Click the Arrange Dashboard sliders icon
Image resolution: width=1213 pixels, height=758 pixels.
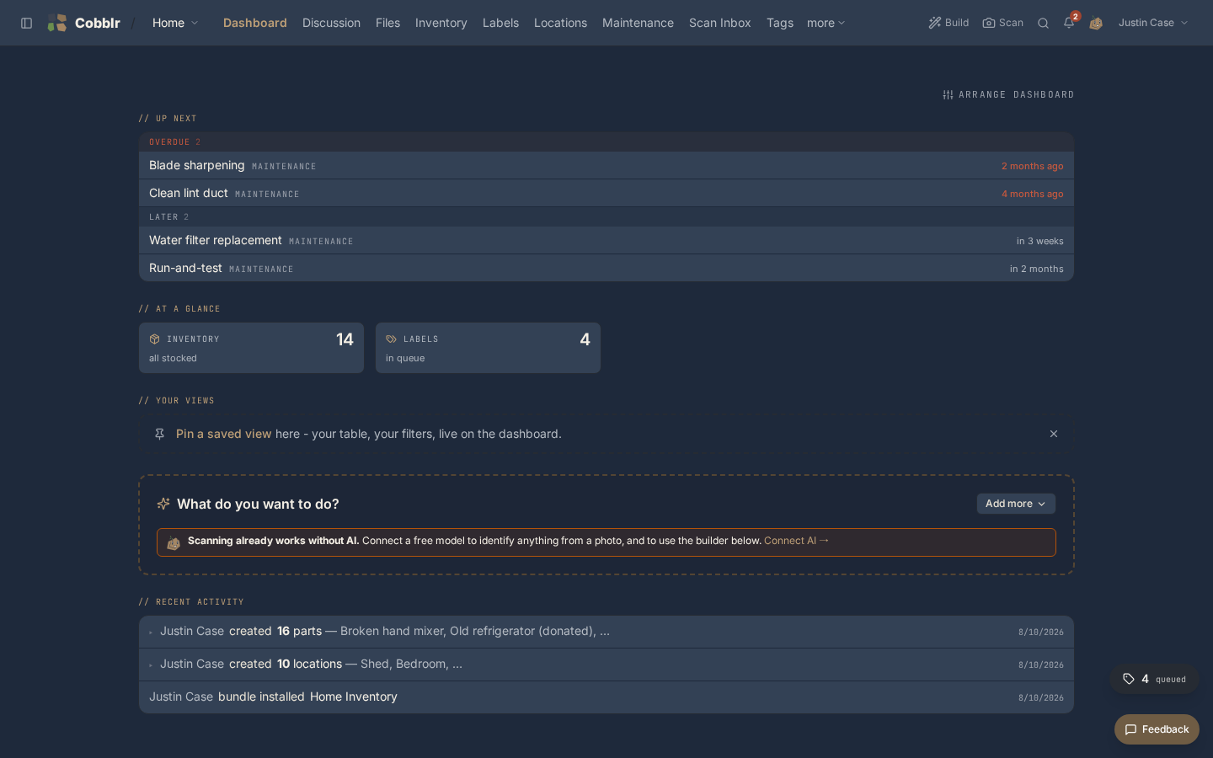[x=948, y=94]
